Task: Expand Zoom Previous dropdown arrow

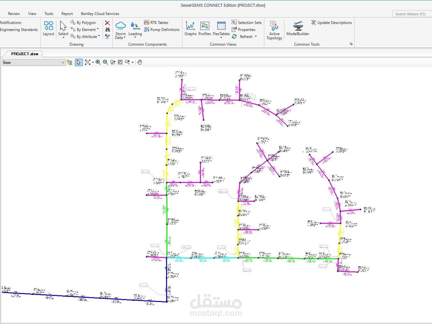Action: [132, 63]
